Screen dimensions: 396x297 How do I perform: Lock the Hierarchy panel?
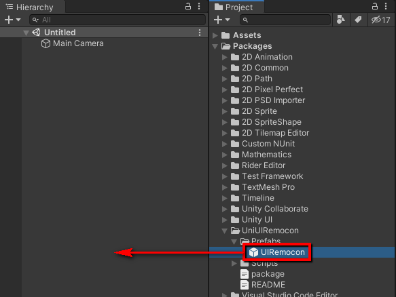(188, 6)
